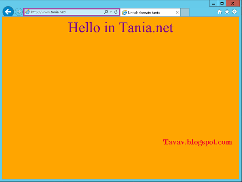Open Favorites with the star icon
This screenshot has width=242, height=182.
[227, 12]
